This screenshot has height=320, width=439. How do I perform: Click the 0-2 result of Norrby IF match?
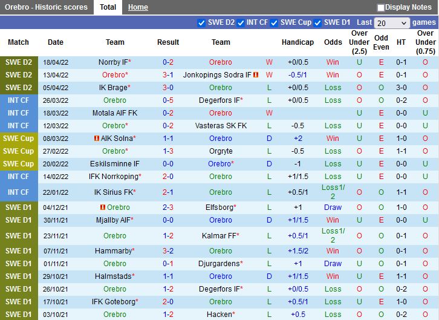click(168, 62)
